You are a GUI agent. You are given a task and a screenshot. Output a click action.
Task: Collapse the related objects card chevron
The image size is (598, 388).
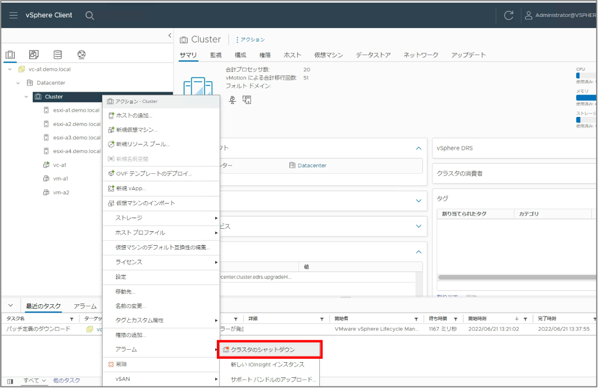(418, 148)
